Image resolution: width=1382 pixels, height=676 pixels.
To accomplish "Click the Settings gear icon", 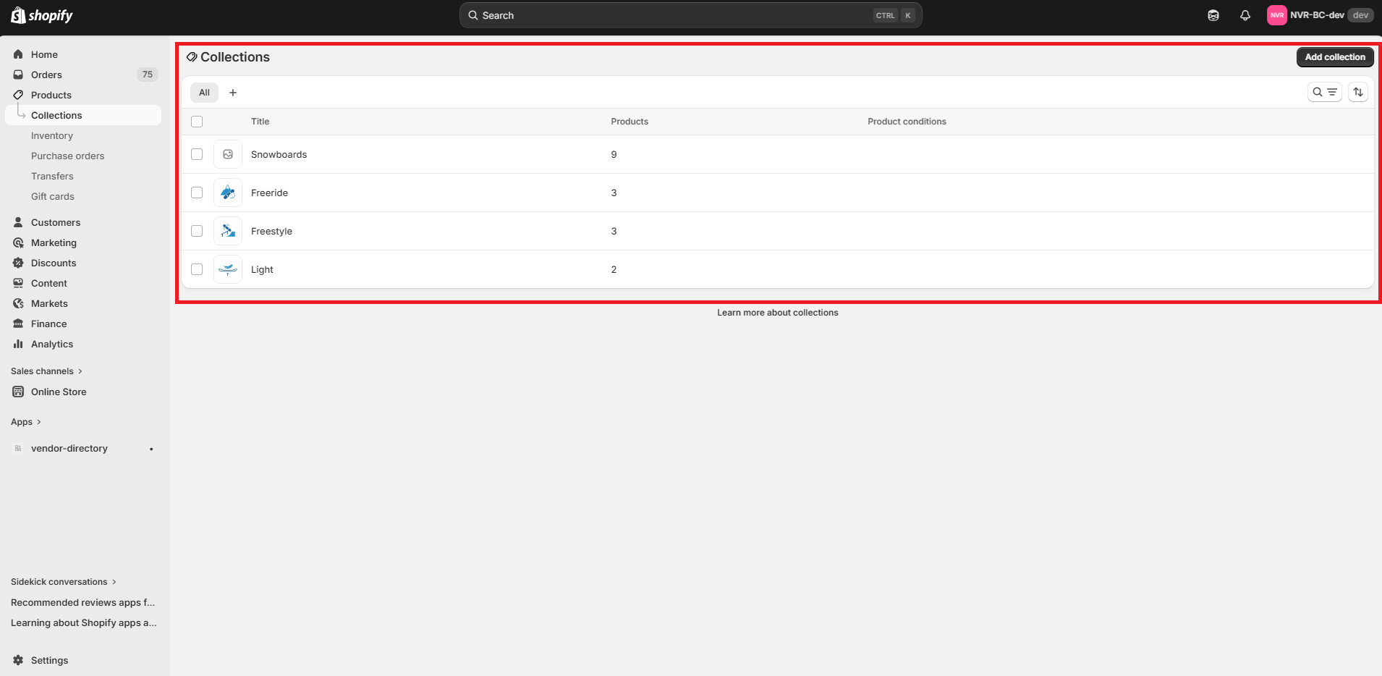I will pos(18,660).
